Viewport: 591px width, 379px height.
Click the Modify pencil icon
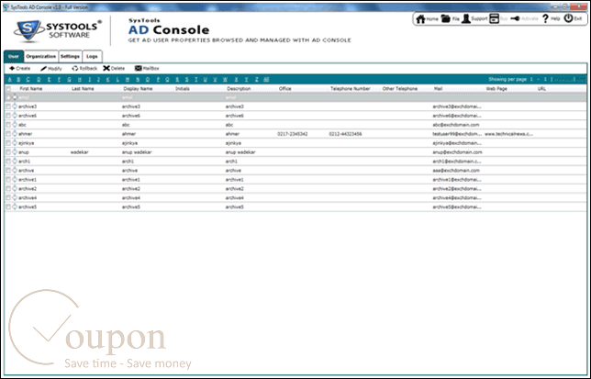tap(43, 69)
